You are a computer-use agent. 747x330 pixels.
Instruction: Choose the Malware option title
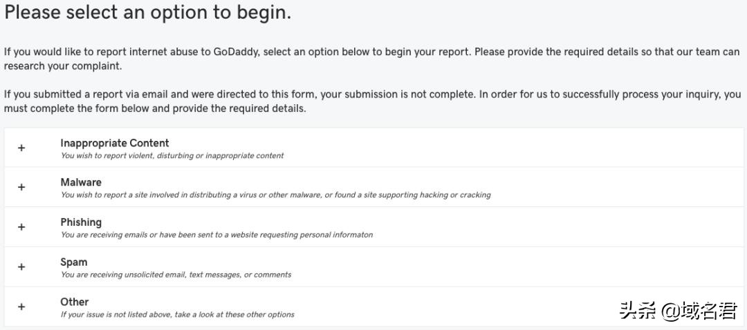click(81, 182)
